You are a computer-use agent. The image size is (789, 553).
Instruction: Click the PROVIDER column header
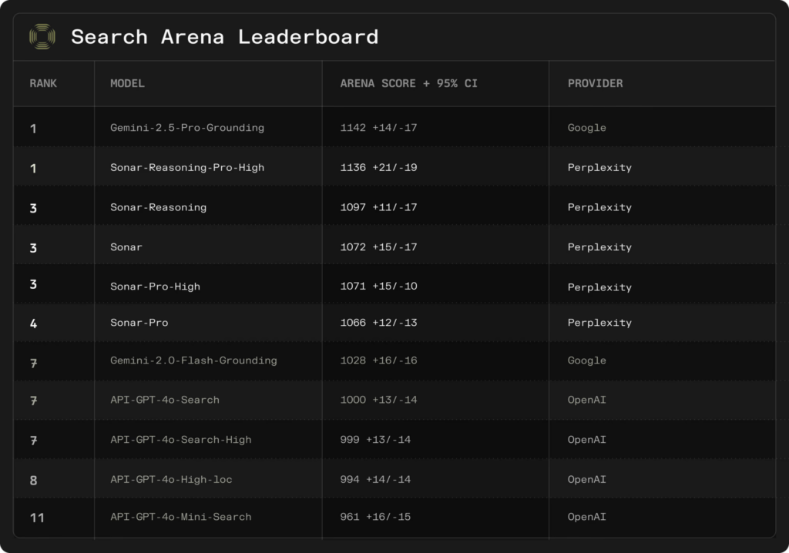(595, 83)
